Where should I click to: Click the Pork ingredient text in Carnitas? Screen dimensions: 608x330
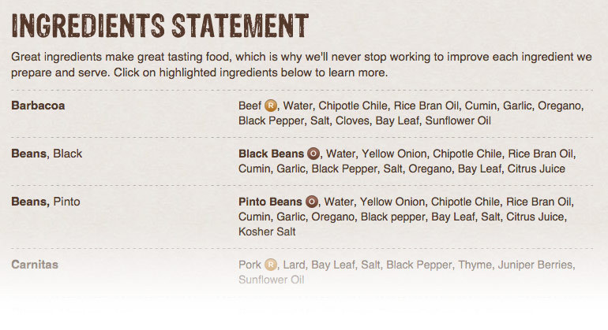pos(250,265)
